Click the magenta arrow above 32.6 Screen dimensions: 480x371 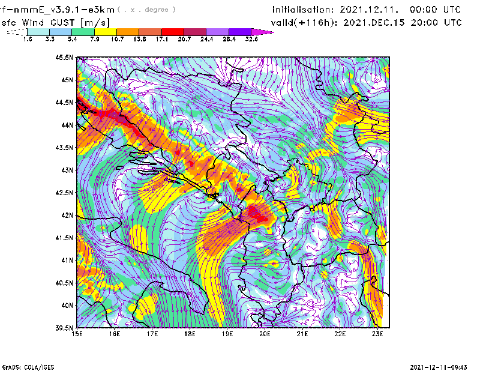click(262, 32)
